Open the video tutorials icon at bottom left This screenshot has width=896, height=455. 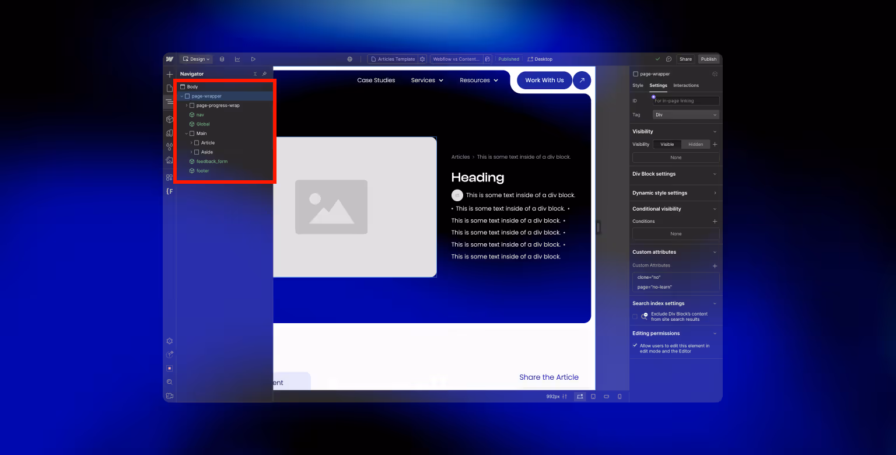click(x=169, y=395)
